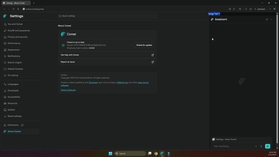Open Chrome from the taskbar

click(156, 154)
